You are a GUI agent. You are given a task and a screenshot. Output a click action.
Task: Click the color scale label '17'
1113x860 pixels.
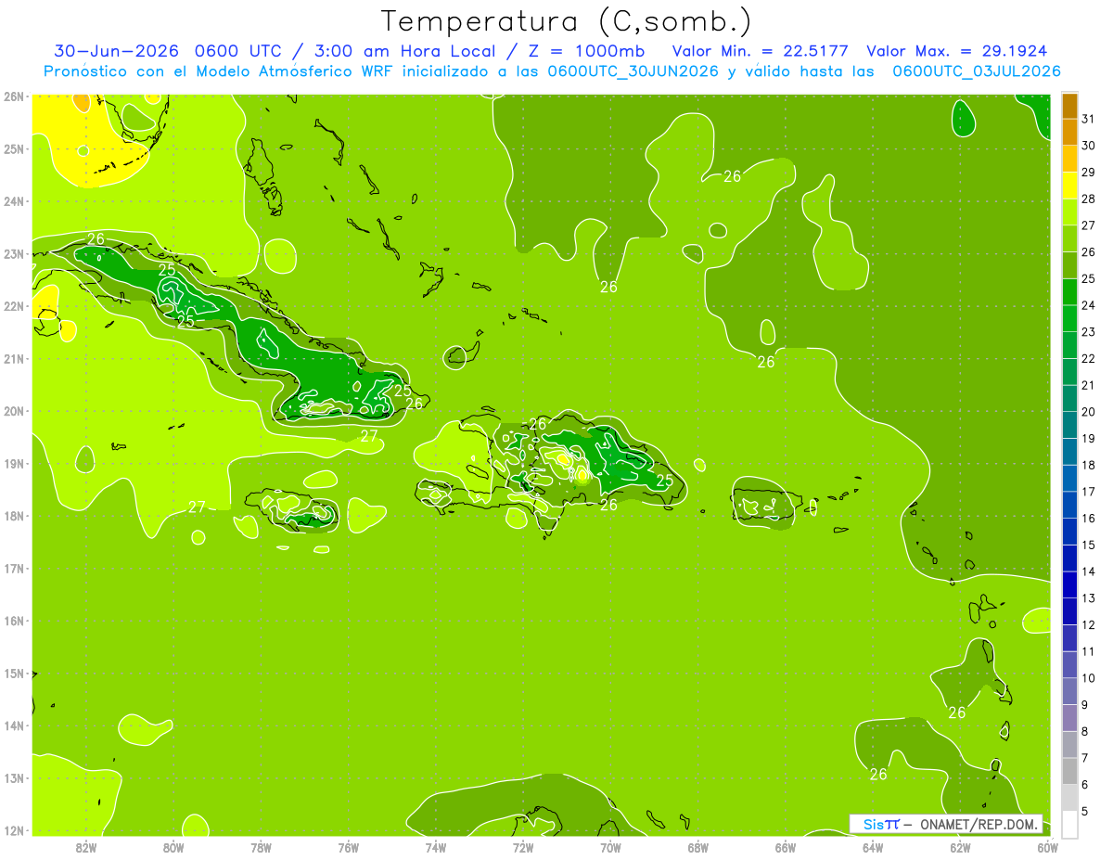pyautogui.click(x=1089, y=491)
